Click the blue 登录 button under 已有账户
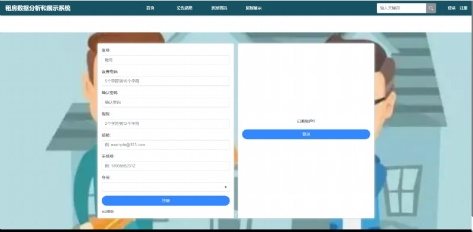 tap(306, 134)
